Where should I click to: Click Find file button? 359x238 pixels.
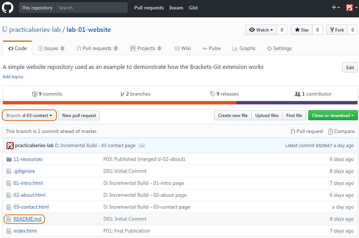pyautogui.click(x=294, y=115)
